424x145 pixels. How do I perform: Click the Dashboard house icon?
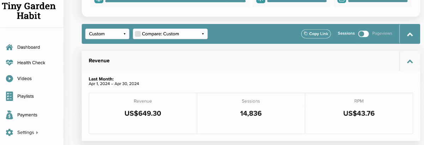click(10, 47)
